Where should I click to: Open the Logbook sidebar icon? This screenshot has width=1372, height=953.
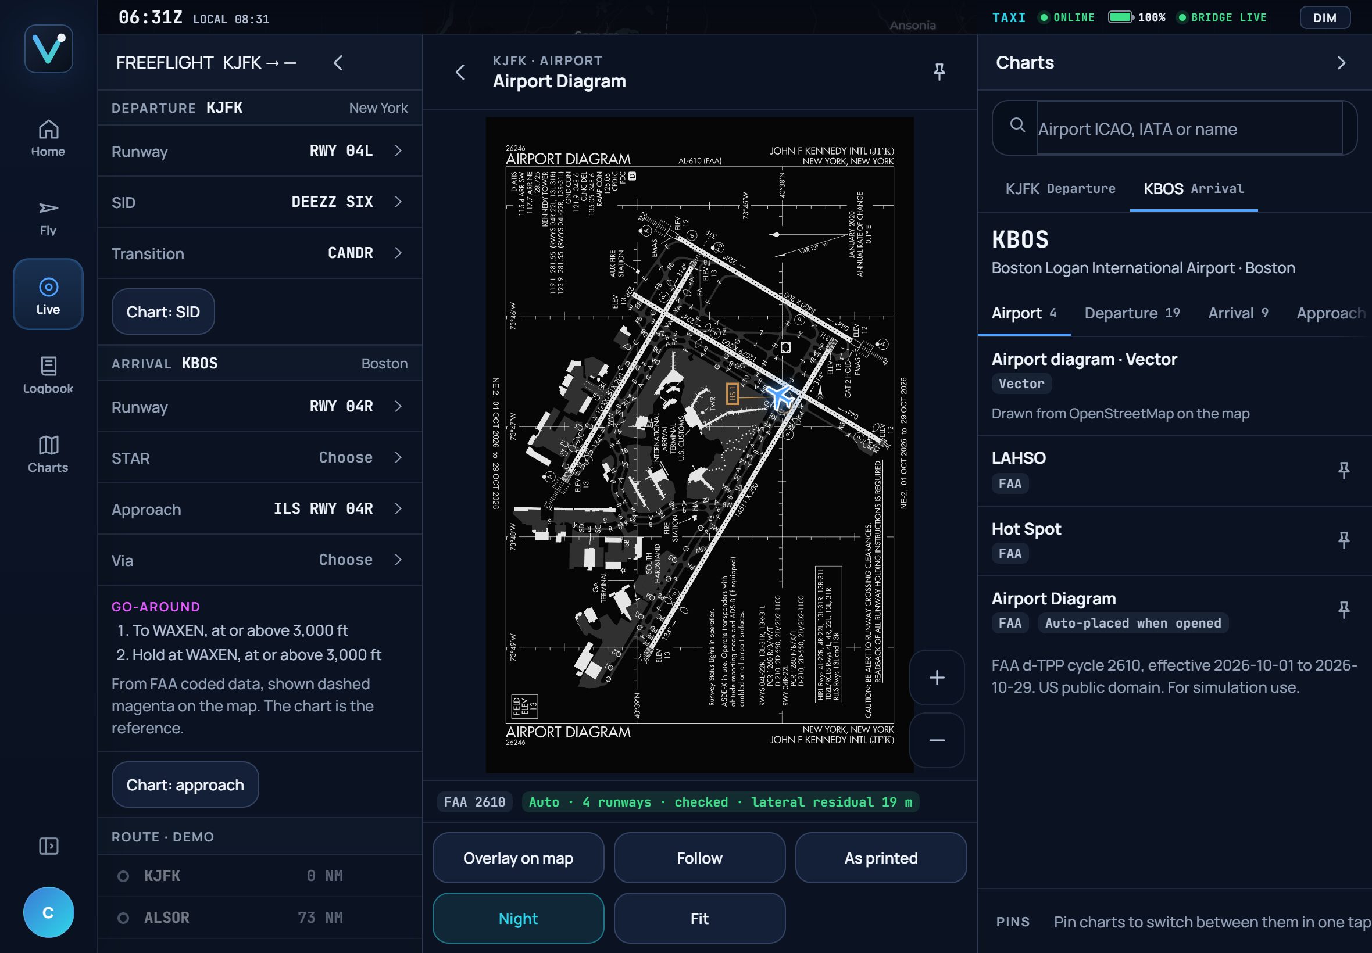click(x=48, y=375)
